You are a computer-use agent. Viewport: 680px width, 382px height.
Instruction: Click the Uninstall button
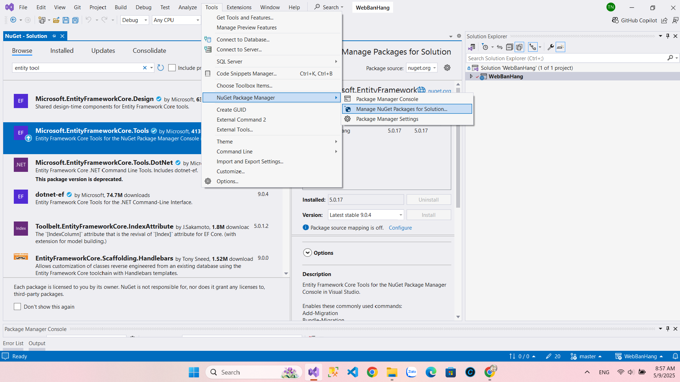[429, 200]
